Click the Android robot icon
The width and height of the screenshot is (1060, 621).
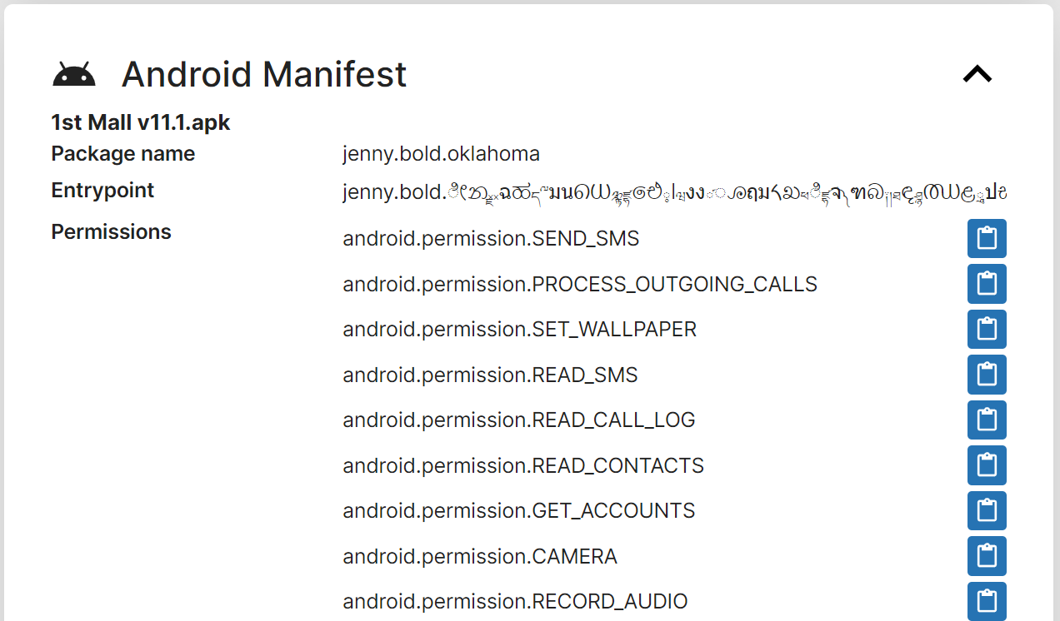pos(74,75)
